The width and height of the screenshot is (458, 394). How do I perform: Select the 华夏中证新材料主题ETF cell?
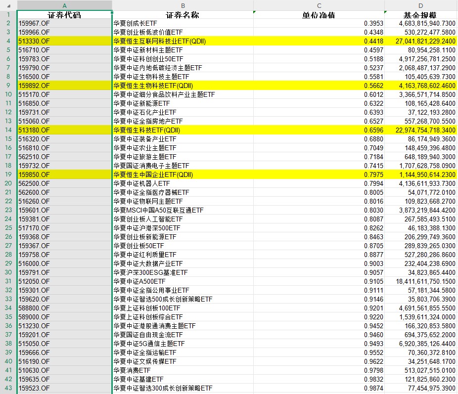[x=183, y=50]
